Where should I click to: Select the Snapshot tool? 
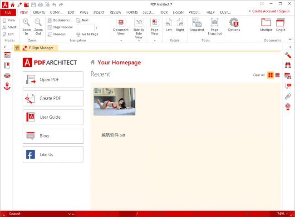tap(197, 25)
